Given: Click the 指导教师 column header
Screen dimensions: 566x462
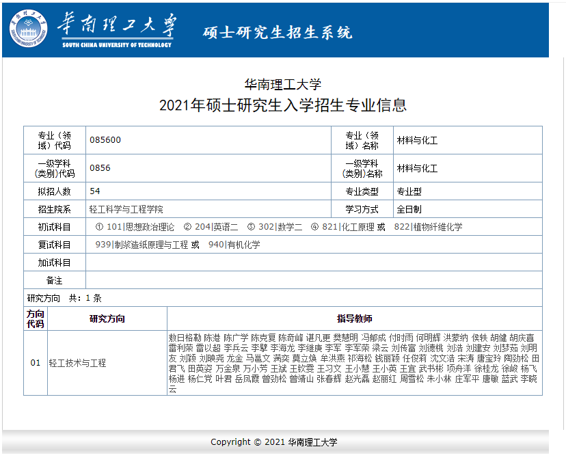Looking at the screenshot, I should tap(355, 318).
